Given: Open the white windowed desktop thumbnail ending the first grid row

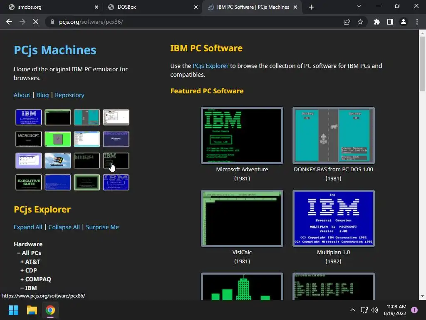Looking at the screenshot, I should coord(116,117).
